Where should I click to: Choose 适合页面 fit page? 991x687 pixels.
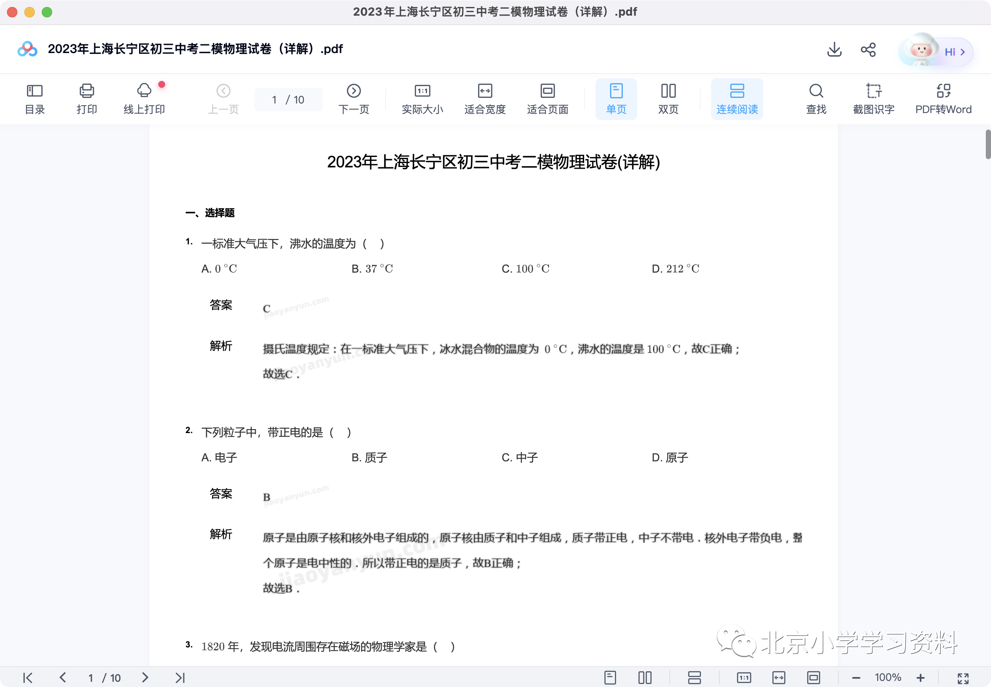[x=548, y=99]
